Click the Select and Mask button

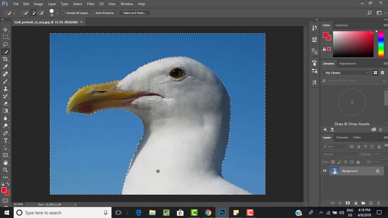[135, 13]
